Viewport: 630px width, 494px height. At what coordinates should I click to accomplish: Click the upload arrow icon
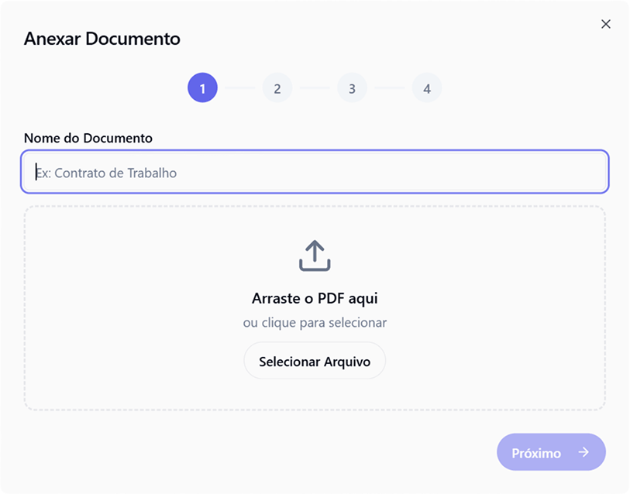pyautogui.click(x=315, y=256)
